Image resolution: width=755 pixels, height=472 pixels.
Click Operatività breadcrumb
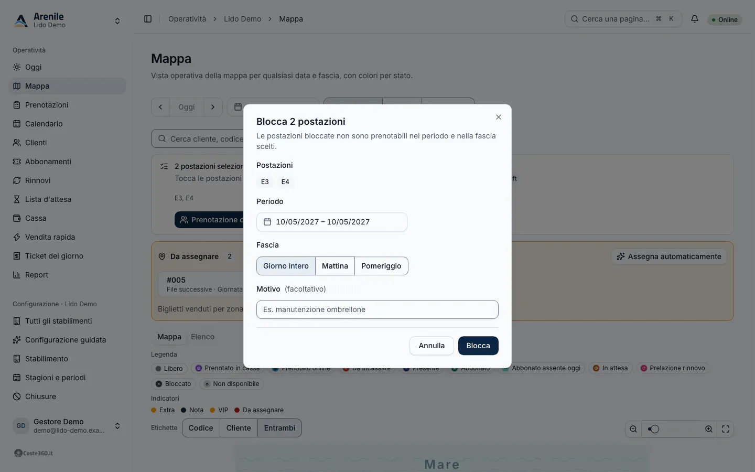tap(187, 19)
